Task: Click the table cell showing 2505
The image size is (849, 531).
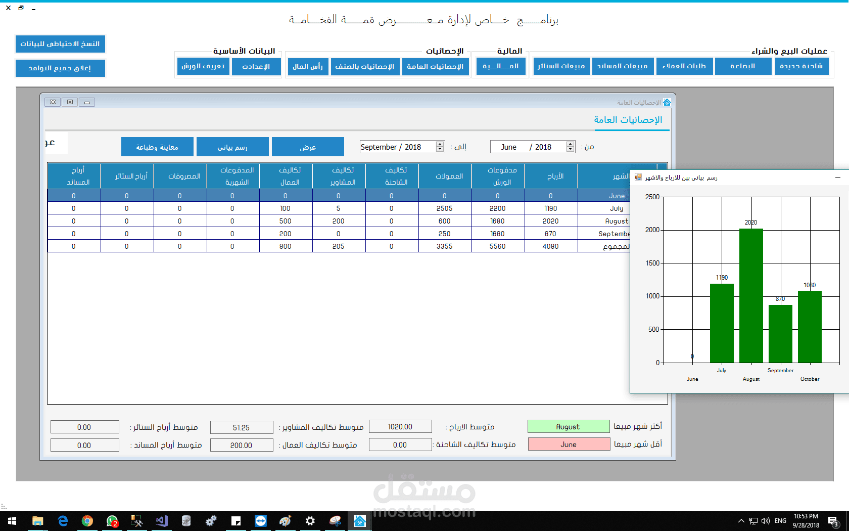Action: point(445,208)
